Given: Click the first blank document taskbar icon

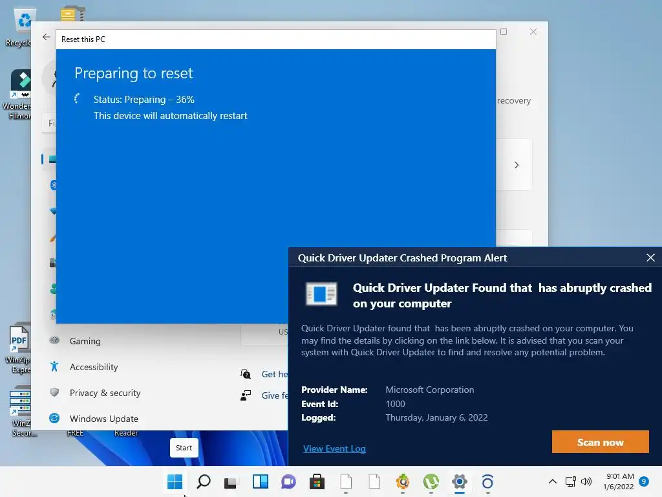Looking at the screenshot, I should [346, 481].
